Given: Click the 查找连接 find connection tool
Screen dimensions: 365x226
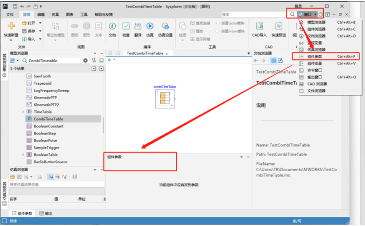Looking at the screenshot, I should tap(200, 23).
